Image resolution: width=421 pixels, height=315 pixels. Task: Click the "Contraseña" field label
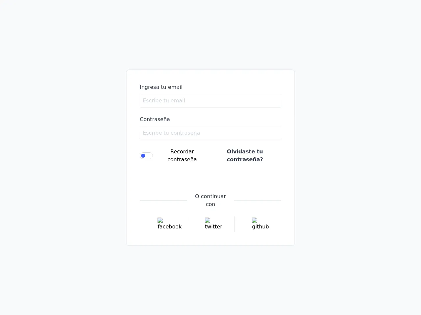pyautogui.click(x=155, y=119)
